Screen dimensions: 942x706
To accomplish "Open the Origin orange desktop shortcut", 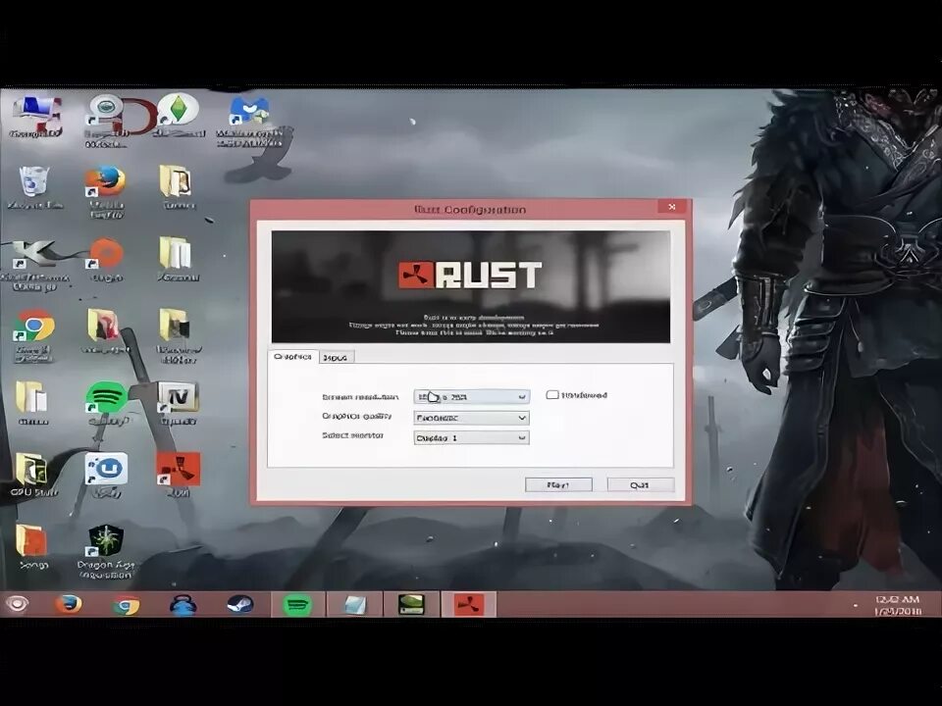I will point(106,259).
